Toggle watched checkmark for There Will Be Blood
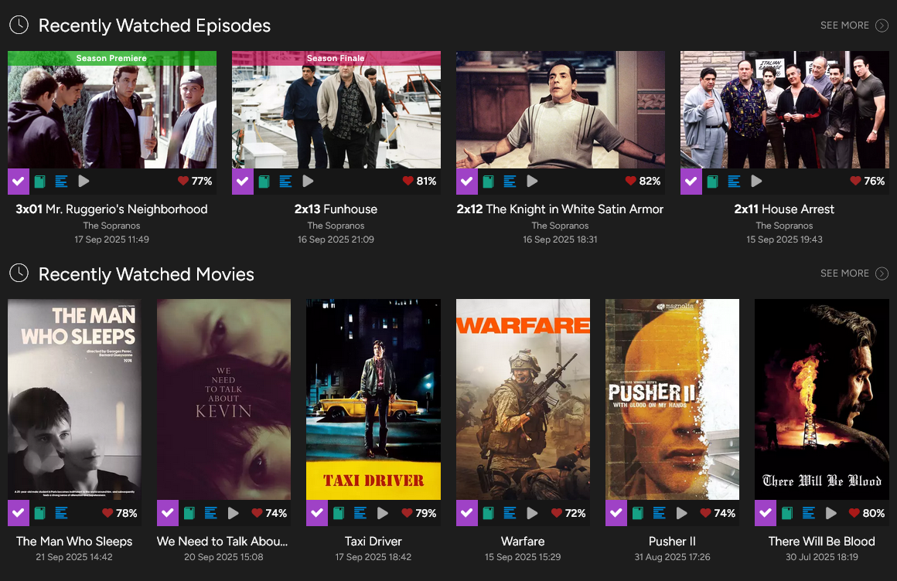 pyautogui.click(x=766, y=513)
